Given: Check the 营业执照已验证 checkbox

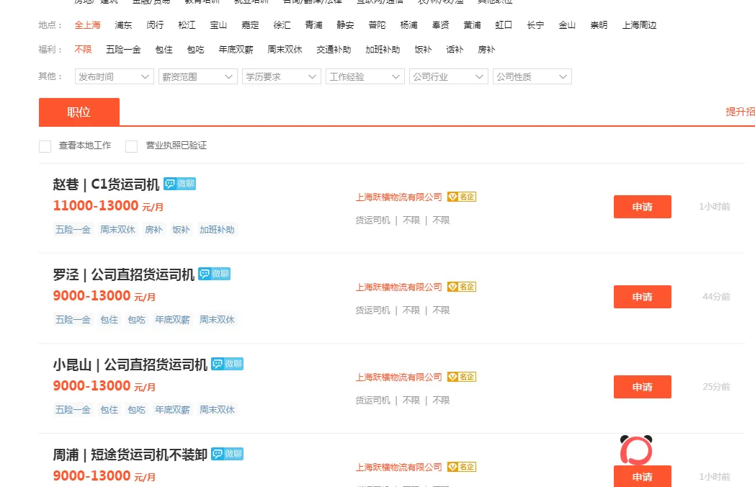Looking at the screenshot, I should pyautogui.click(x=131, y=146).
